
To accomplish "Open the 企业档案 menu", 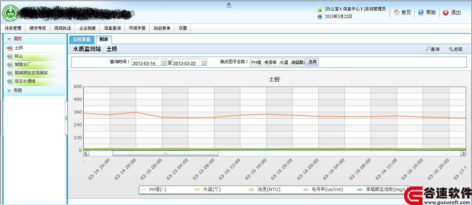I will (87, 28).
